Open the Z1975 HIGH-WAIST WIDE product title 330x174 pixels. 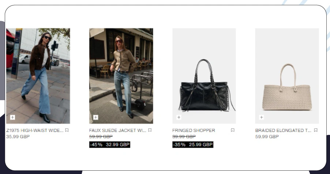click(35, 130)
